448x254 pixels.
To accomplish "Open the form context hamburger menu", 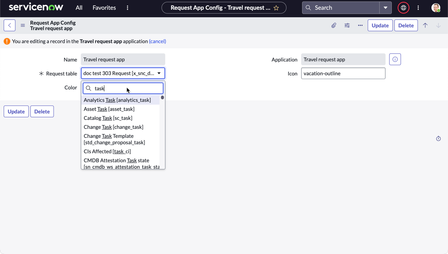I will click(x=23, y=25).
